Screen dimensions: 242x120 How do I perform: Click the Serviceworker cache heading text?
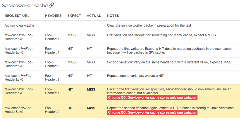click(x=25, y=5)
